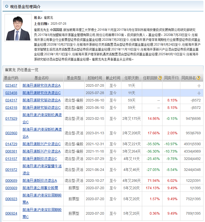
Task: Open 前海开源研究优选混合A fund page
Action: tap(41, 85)
